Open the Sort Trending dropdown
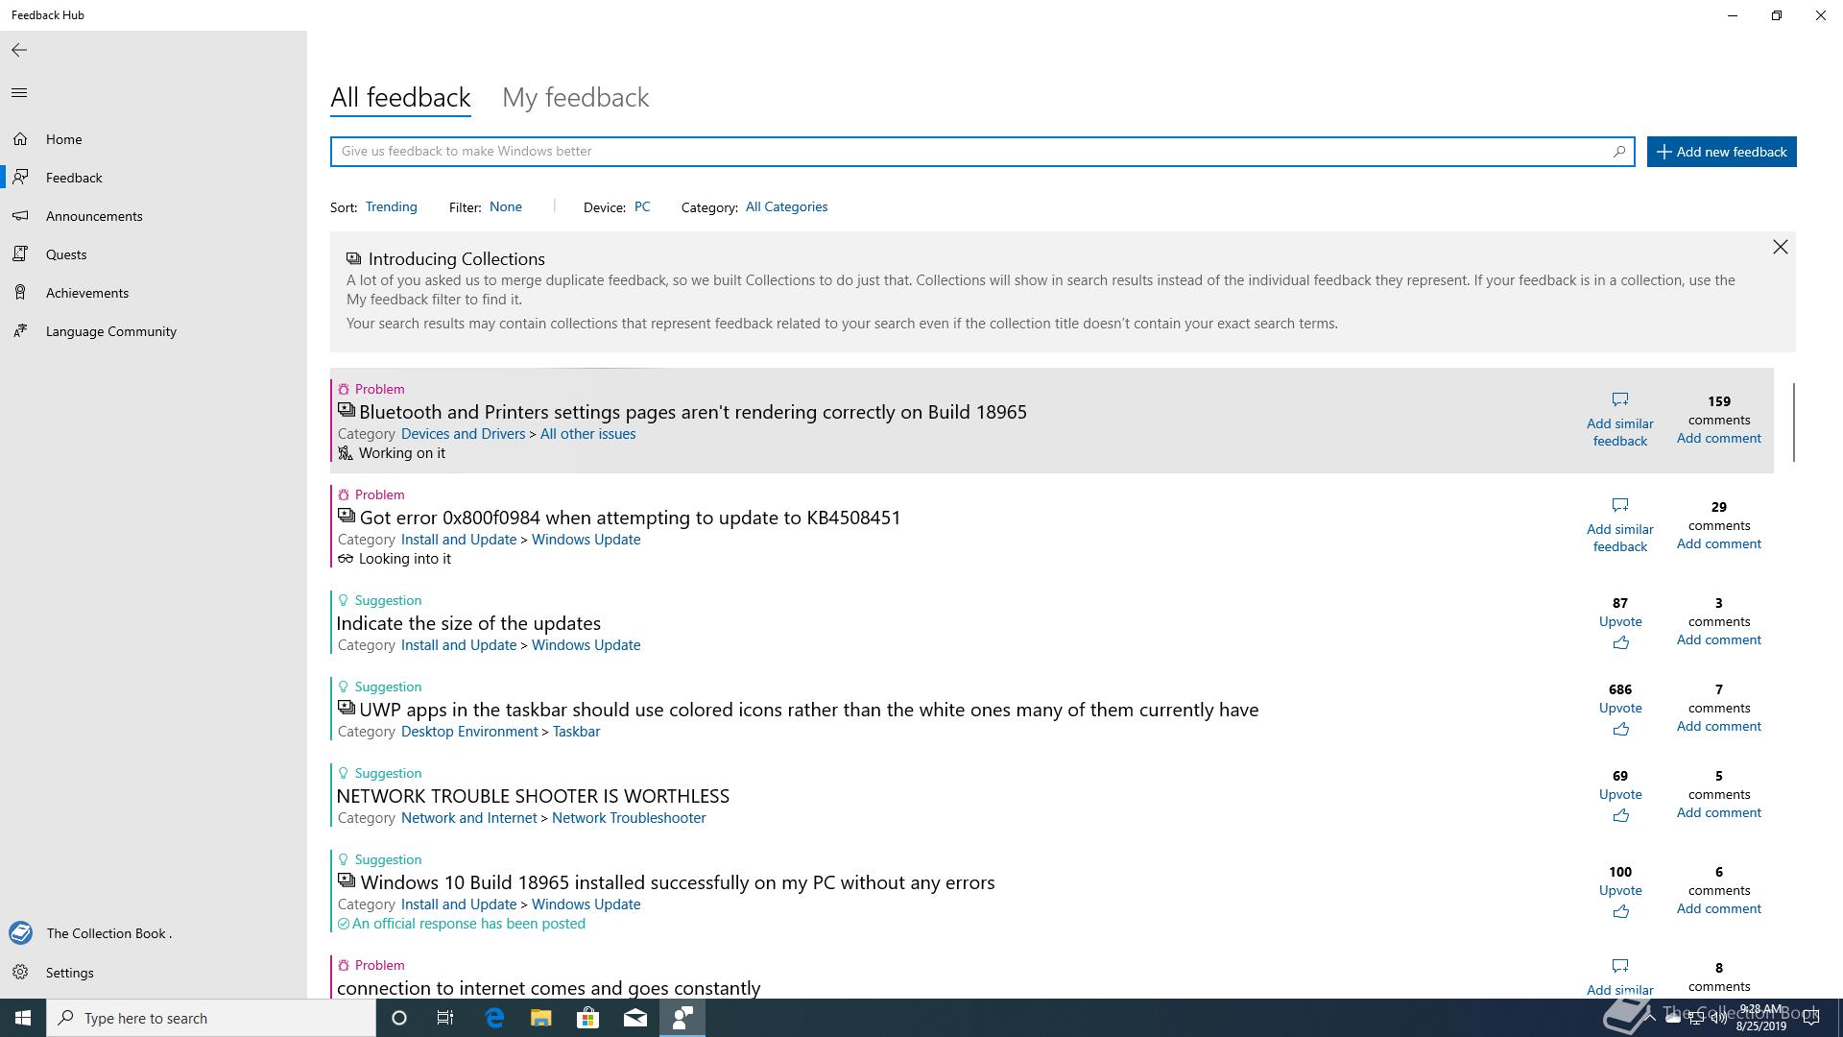 (x=391, y=206)
